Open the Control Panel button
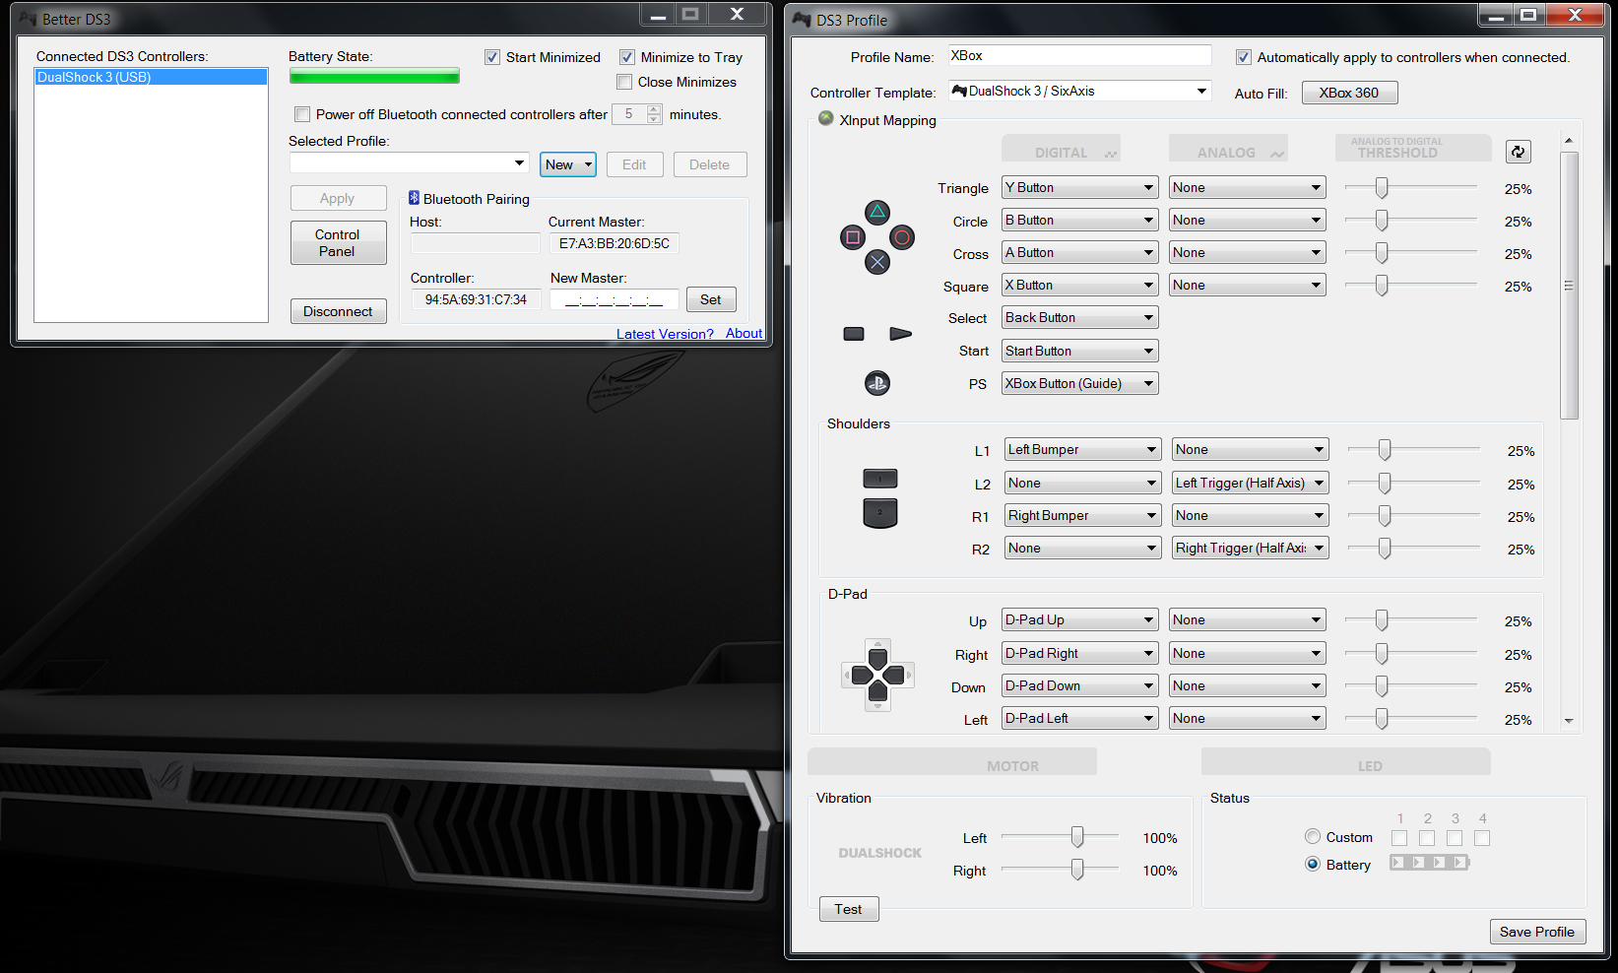 tap(338, 242)
